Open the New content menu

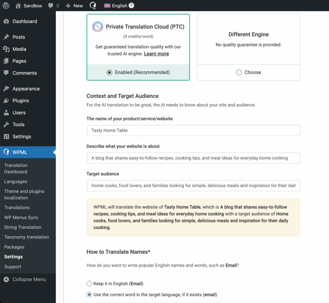pos(74,5)
